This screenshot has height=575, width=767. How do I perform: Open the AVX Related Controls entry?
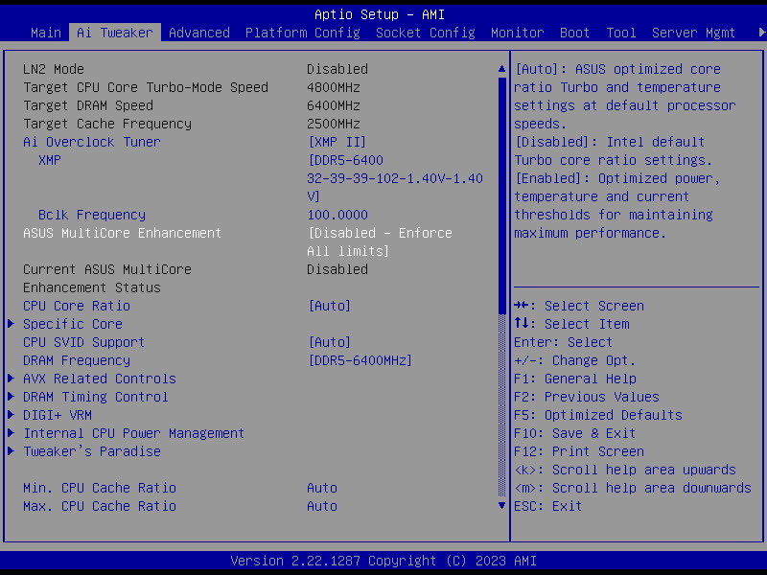100,379
